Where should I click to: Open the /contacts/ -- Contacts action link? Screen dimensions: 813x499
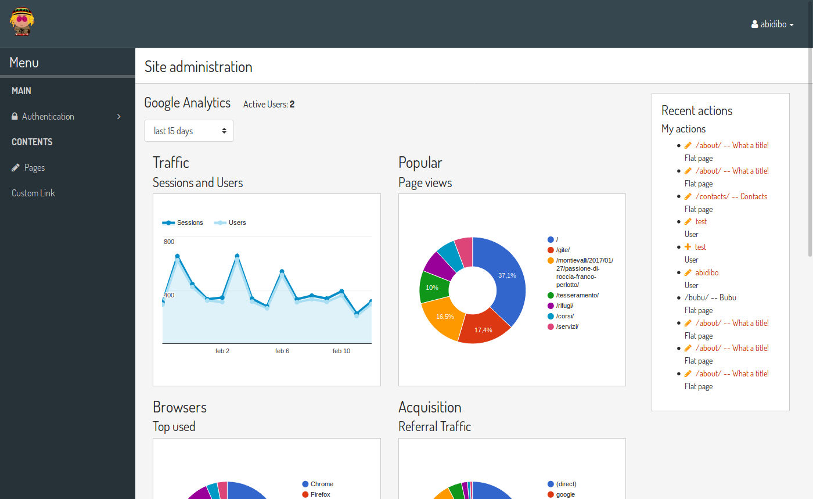click(731, 196)
